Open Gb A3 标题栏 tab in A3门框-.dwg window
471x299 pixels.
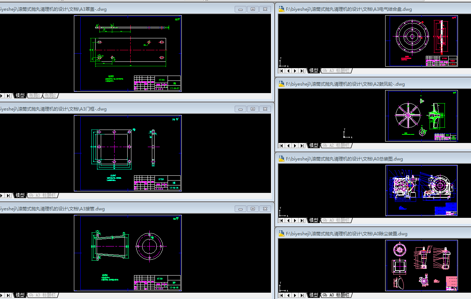pos(43,195)
